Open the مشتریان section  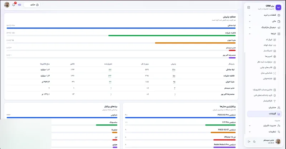265,108
